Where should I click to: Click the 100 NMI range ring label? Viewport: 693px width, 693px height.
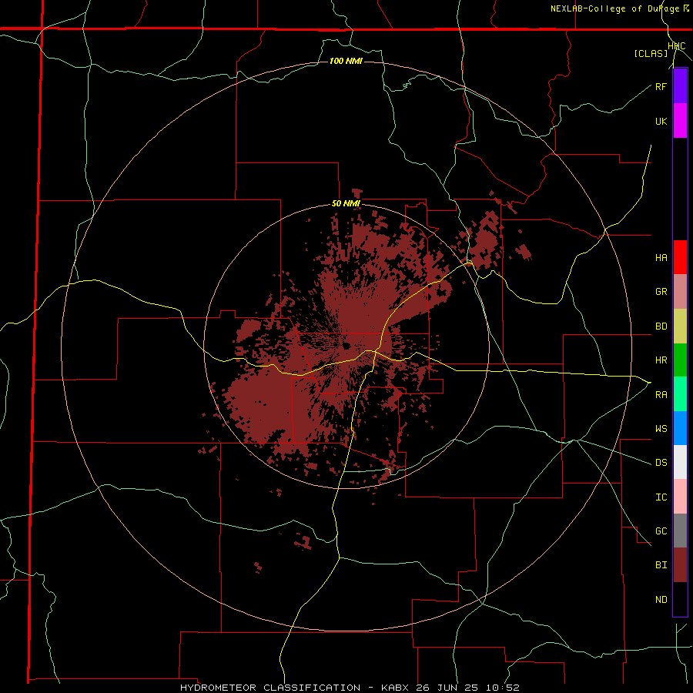[x=346, y=61]
